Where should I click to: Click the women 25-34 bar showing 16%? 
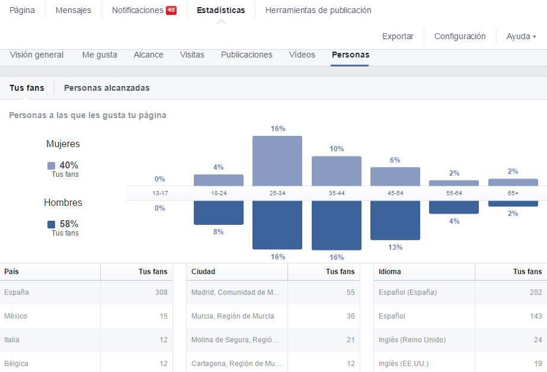pyautogui.click(x=277, y=161)
